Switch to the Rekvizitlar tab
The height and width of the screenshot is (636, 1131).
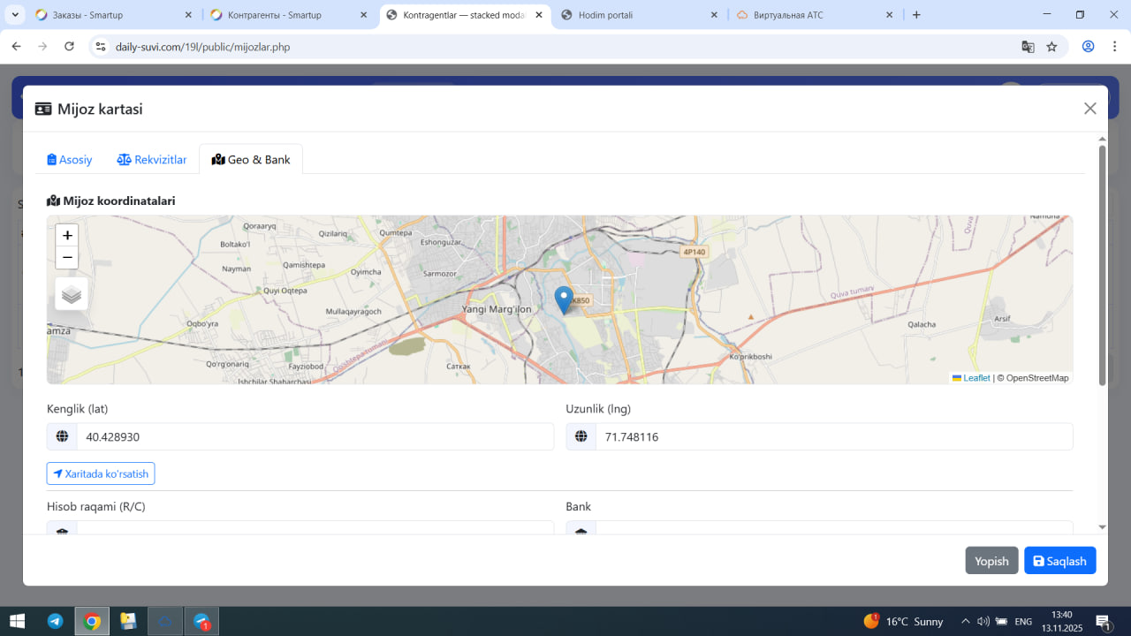152,160
